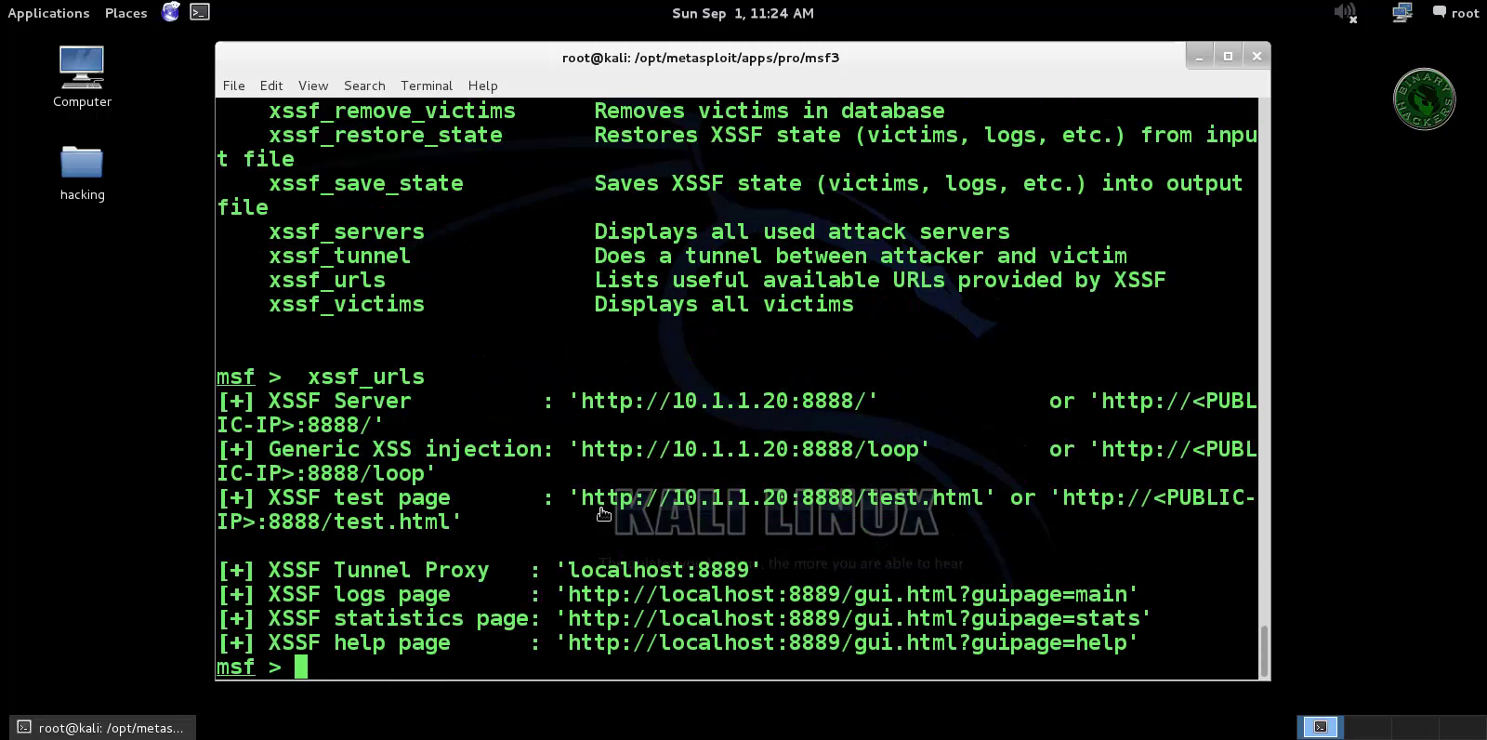1487x740 pixels.
Task: Click the gui.html?guipage=help URL text
Action: [x=847, y=643]
